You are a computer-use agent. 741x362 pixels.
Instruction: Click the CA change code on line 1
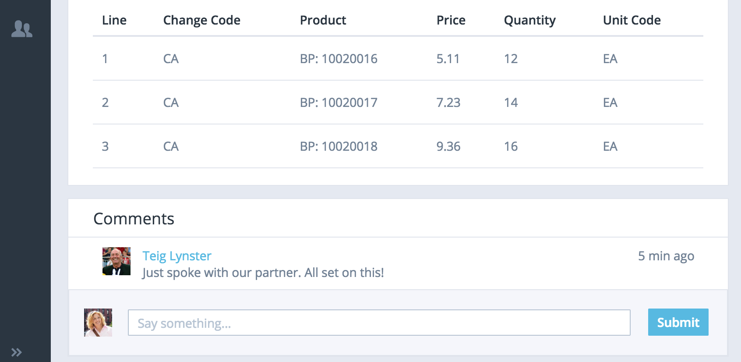click(x=171, y=58)
